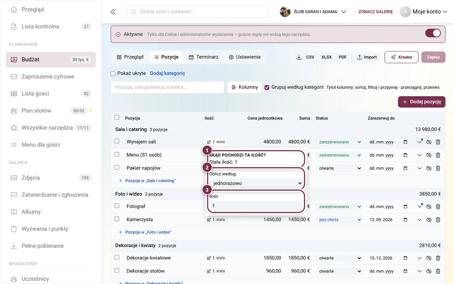Viewport: 454px width, 284px height.
Task: Click the Dodaj kategorię link
Action: click(x=167, y=73)
